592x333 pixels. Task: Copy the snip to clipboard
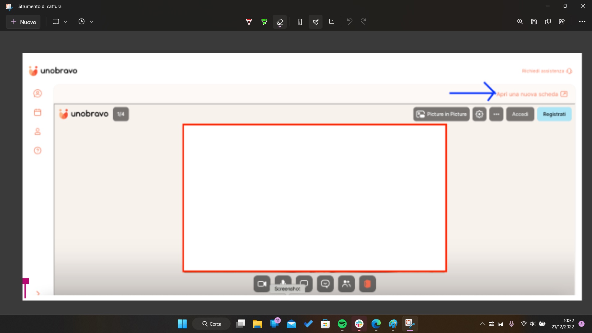tap(548, 22)
